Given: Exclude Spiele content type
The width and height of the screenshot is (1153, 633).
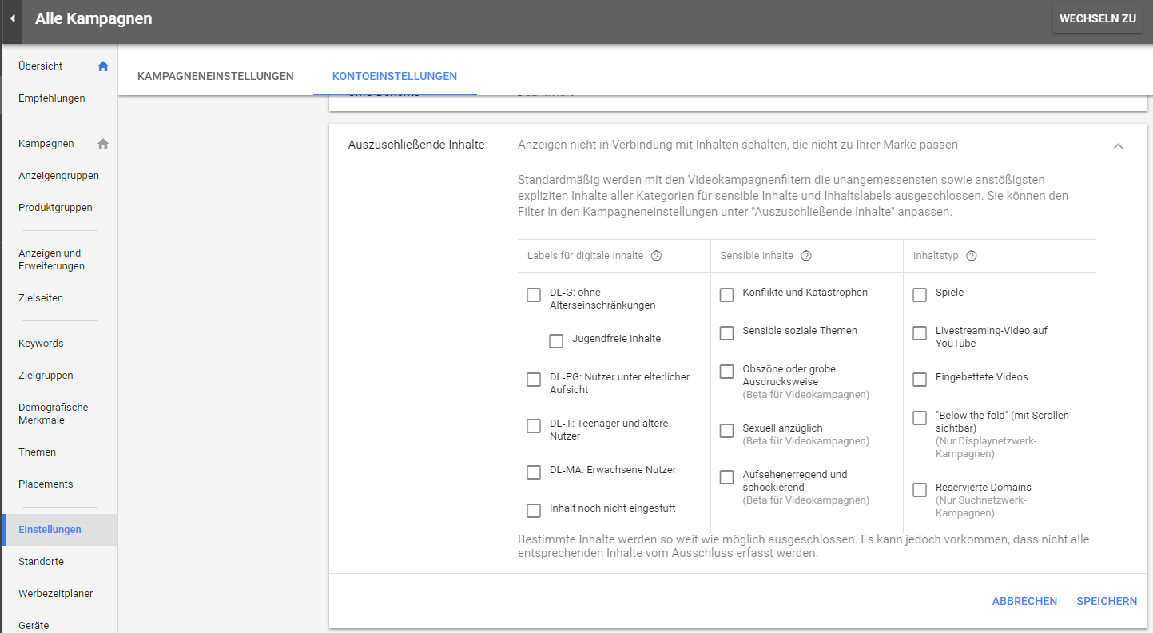Looking at the screenshot, I should (920, 295).
